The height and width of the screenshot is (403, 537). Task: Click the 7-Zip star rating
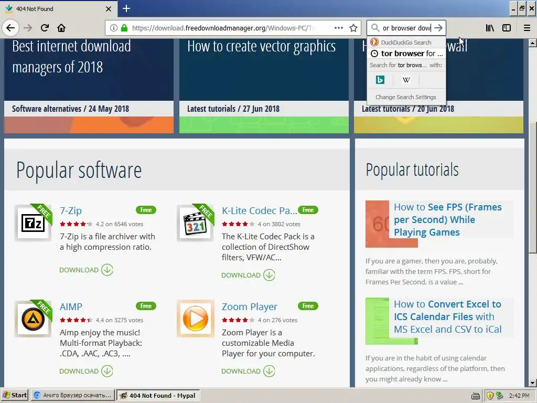76,224
